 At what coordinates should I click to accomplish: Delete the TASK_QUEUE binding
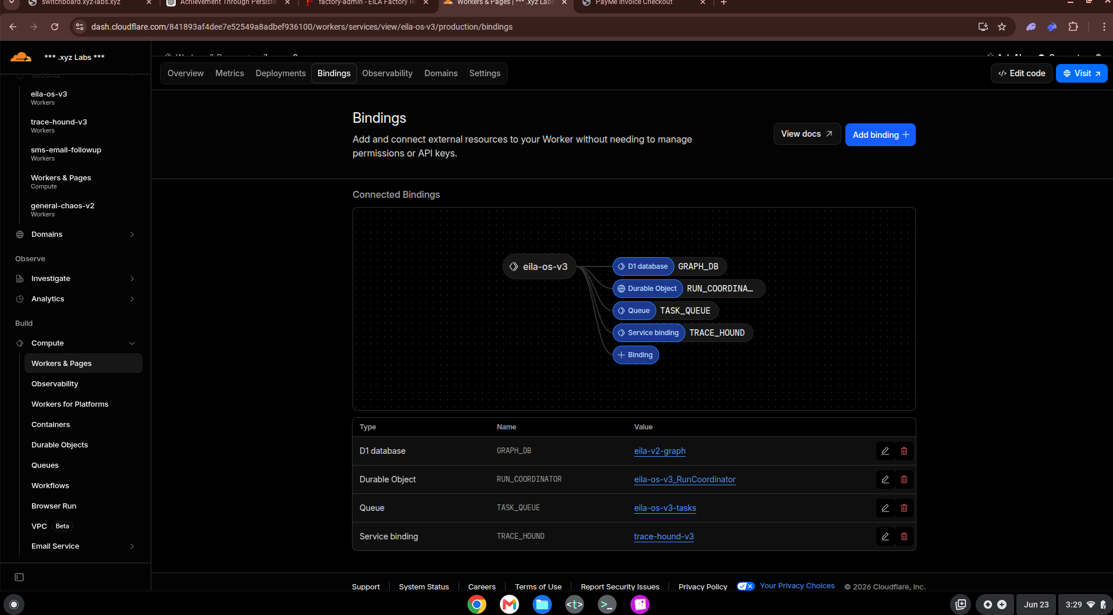[904, 508]
